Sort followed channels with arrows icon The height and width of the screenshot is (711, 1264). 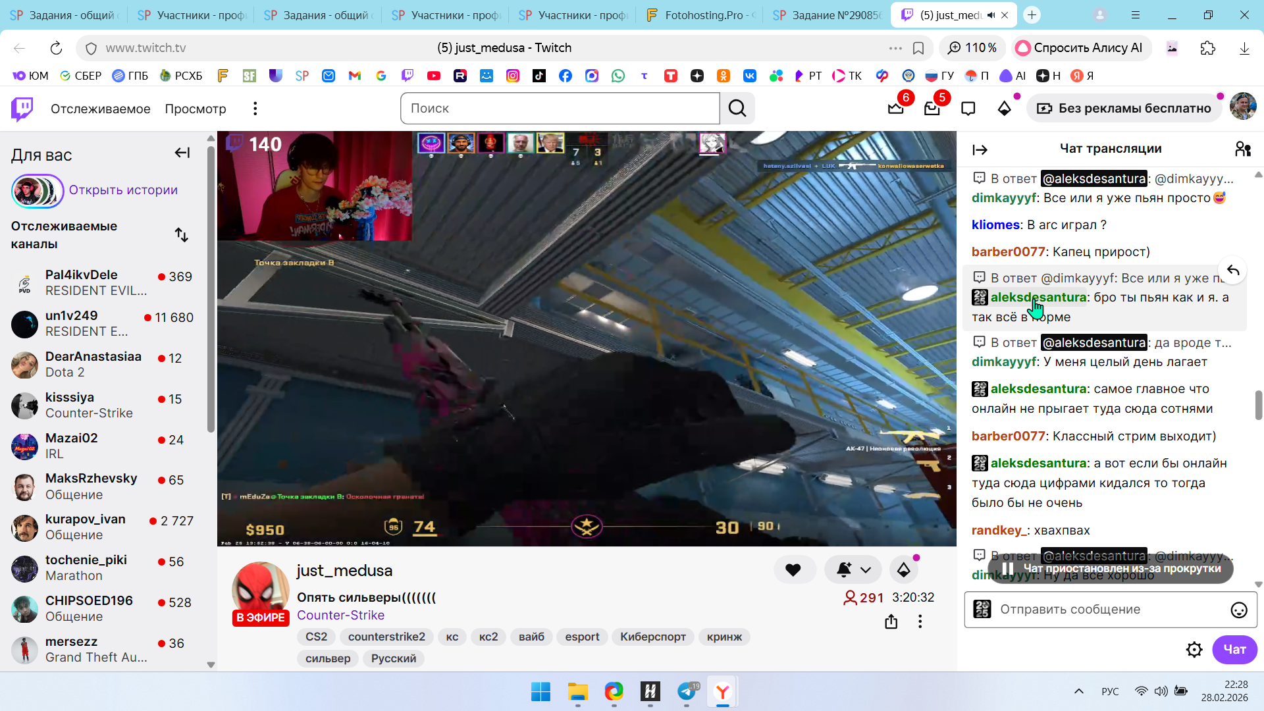[x=182, y=235]
